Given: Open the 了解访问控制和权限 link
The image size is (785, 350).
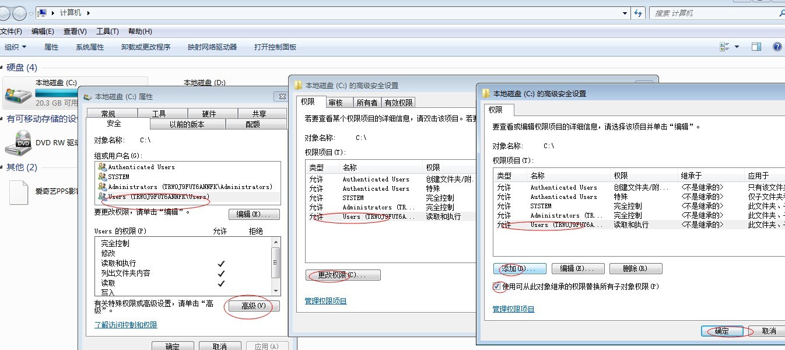Looking at the screenshot, I should pyautogui.click(x=126, y=325).
